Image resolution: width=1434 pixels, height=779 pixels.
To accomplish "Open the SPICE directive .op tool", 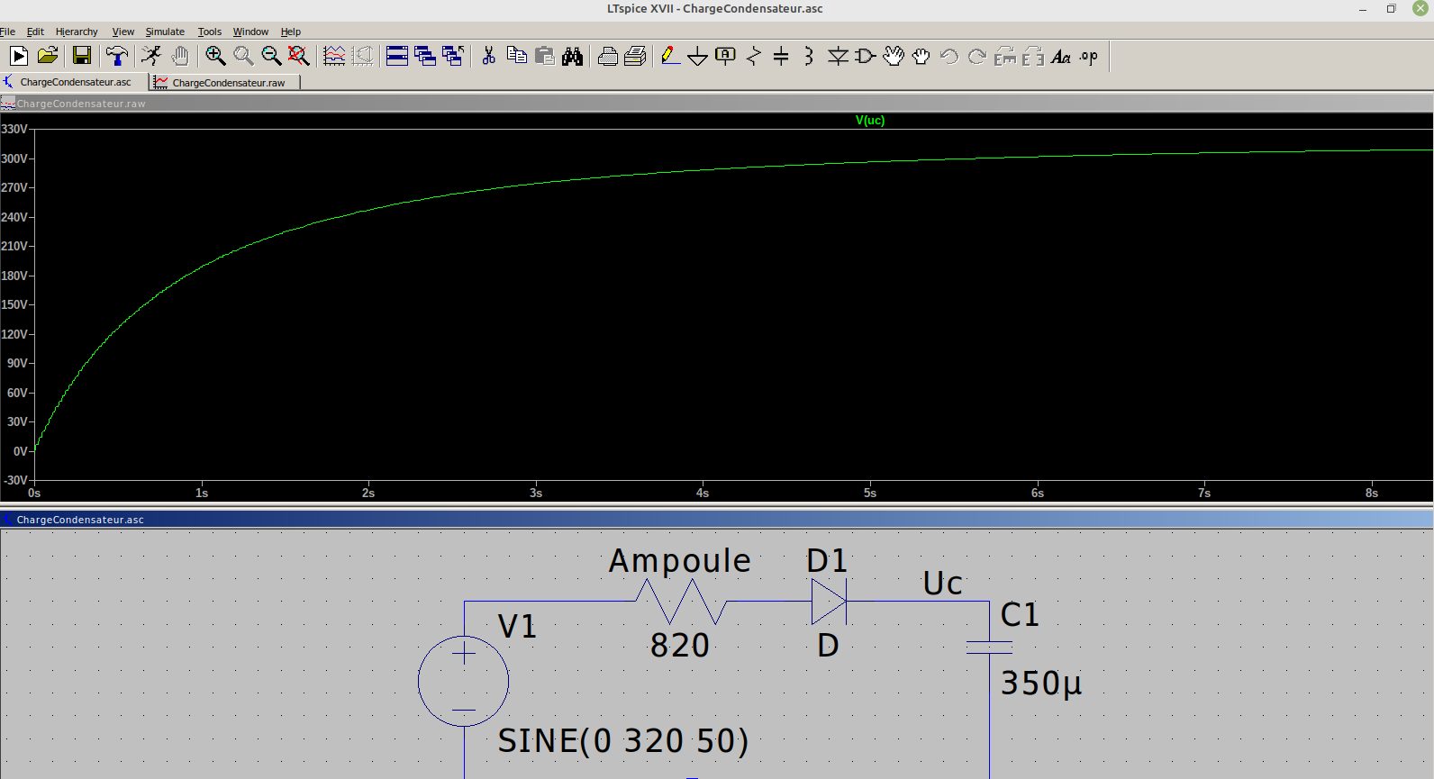I will pos(1089,57).
